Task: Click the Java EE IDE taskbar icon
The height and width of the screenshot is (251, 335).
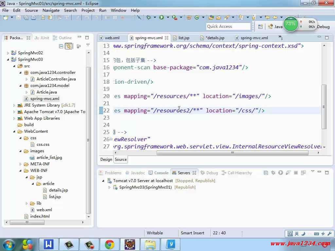Action: pyautogui.click(x=130, y=244)
